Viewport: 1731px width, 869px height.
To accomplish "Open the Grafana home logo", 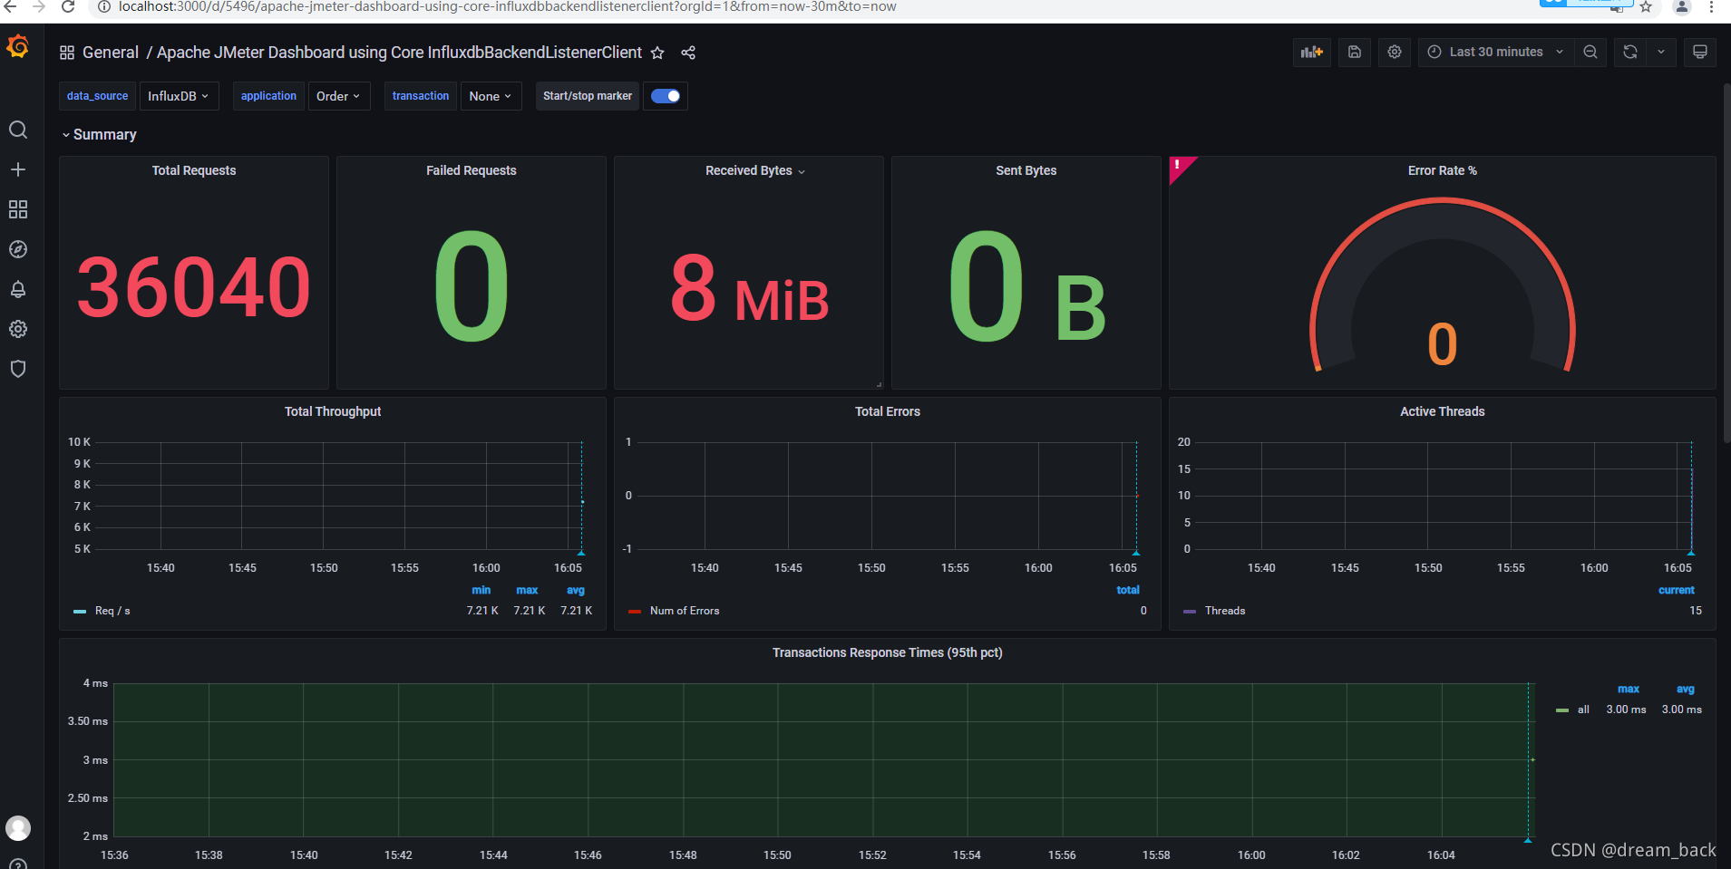I will coord(18,46).
